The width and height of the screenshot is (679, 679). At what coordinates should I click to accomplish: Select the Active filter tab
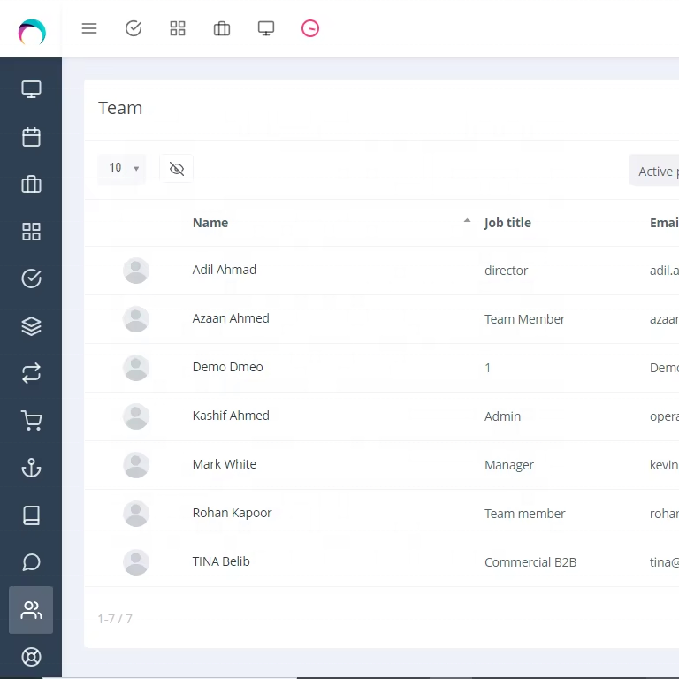tap(654, 172)
